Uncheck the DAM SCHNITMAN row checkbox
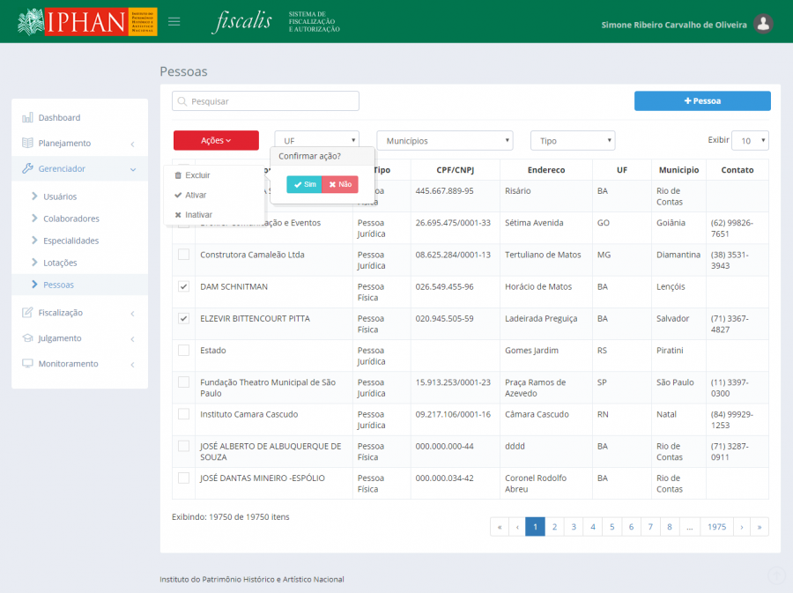This screenshot has width=793, height=593. pyautogui.click(x=183, y=287)
